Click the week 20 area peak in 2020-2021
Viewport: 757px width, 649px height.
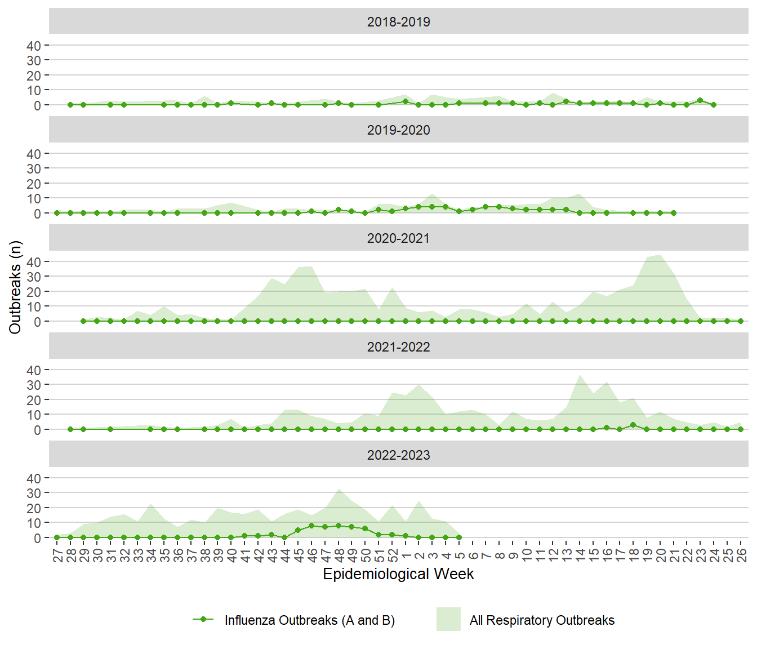pyautogui.click(x=660, y=255)
